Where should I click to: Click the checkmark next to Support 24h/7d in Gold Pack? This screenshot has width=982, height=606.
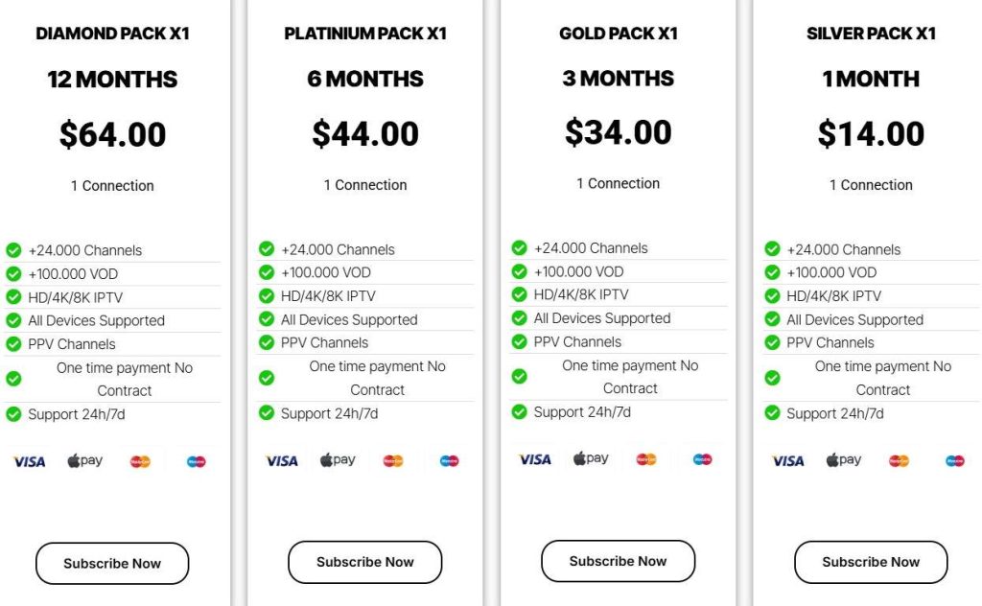pos(519,411)
